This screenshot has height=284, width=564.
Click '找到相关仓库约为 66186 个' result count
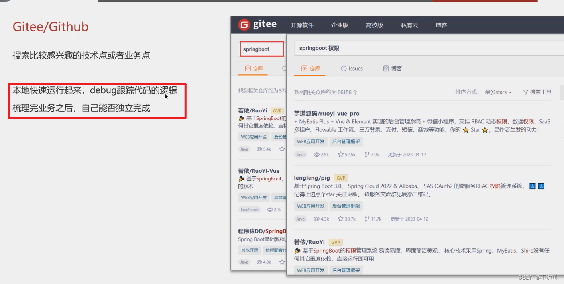pyautogui.click(x=326, y=92)
